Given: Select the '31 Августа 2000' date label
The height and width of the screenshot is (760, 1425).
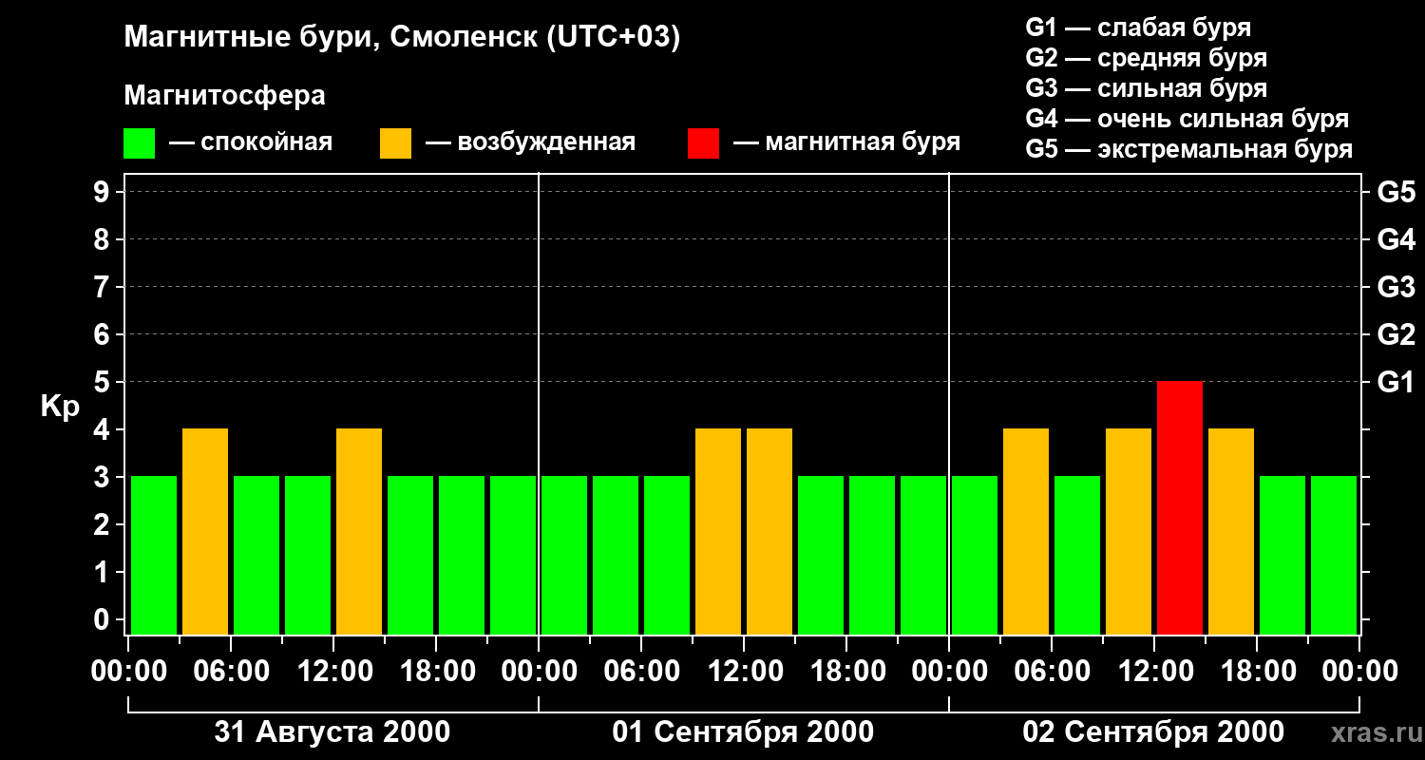Looking at the screenshot, I should pos(332,732).
